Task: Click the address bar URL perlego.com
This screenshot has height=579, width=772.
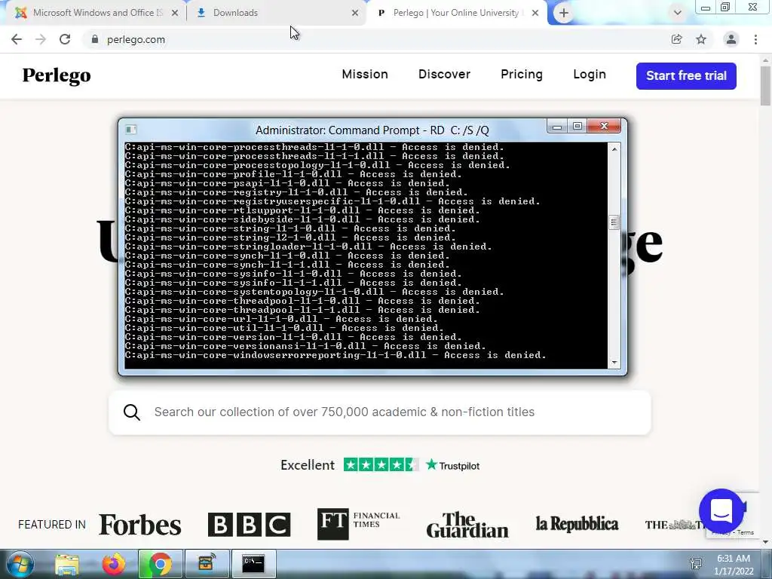Action: click(136, 39)
